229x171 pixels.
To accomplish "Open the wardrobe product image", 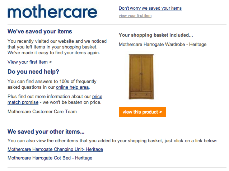I will click(141, 77).
